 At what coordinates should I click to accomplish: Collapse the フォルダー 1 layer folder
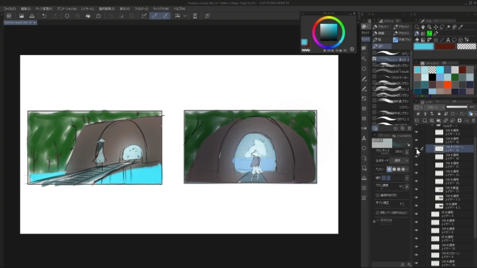coord(432,126)
